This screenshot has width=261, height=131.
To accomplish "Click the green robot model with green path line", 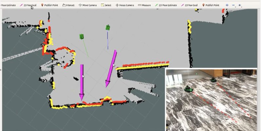I will tap(82, 36).
